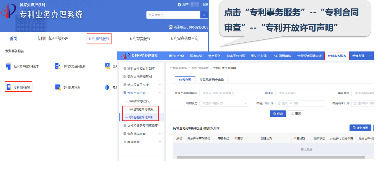376x169 pixels.
Task: Expand the 费减备案 sidebar group
Action: [x=160, y=142]
